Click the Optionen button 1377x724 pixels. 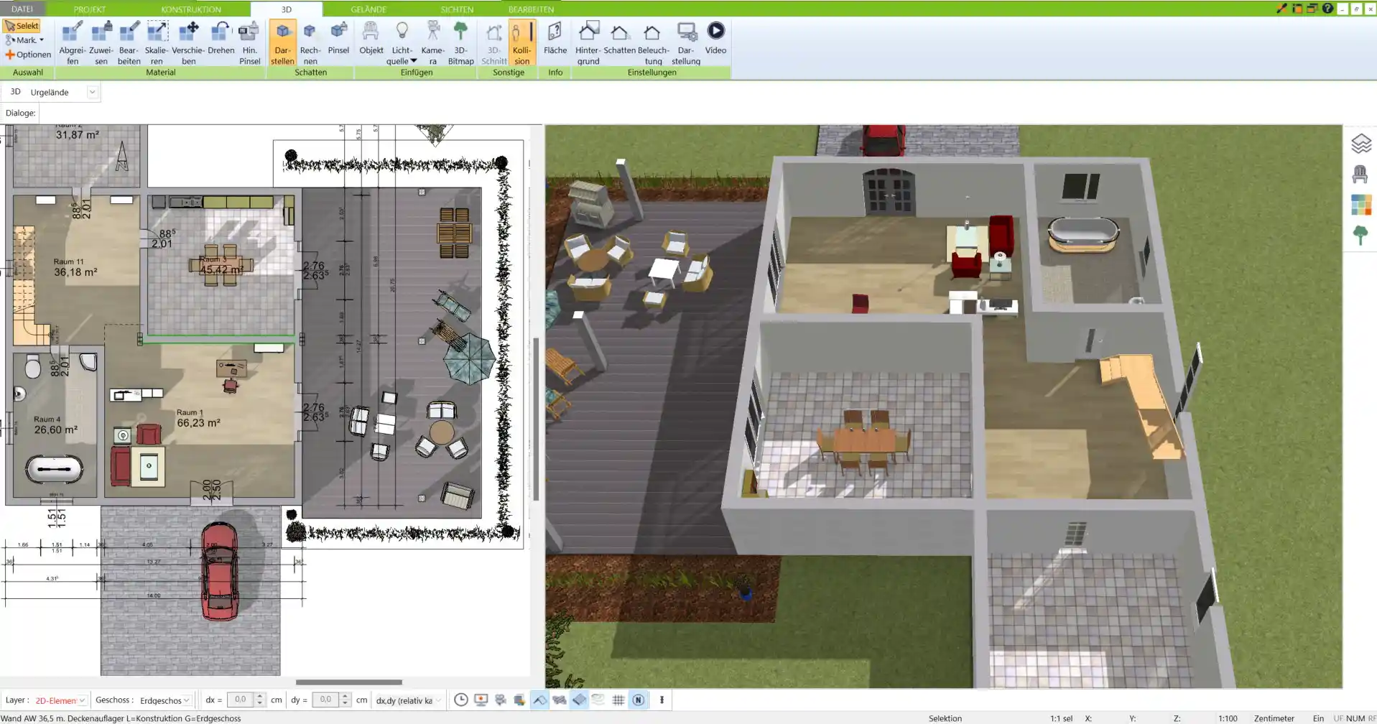(28, 55)
